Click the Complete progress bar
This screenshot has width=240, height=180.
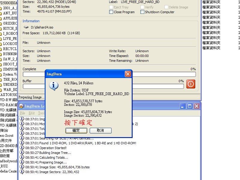click(109, 74)
